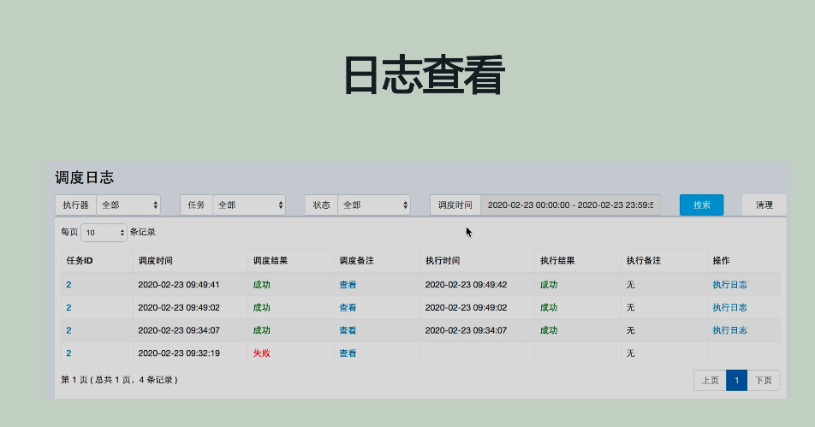Click 查看 in the failed 09:32:19 row
The image size is (815, 427).
coord(348,353)
